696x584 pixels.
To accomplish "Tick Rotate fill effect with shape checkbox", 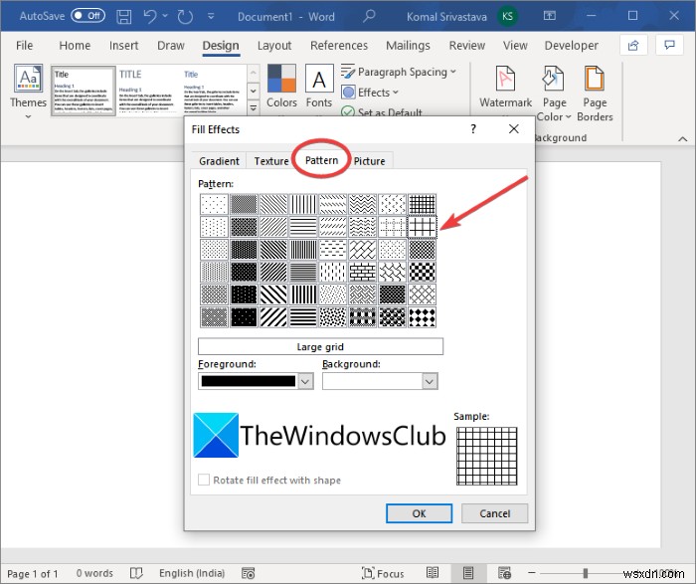I will coord(204,480).
